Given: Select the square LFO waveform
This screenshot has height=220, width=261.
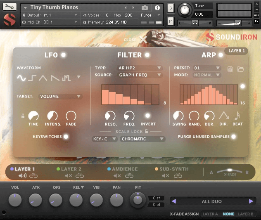Looking at the screenshot, I should (32, 78).
